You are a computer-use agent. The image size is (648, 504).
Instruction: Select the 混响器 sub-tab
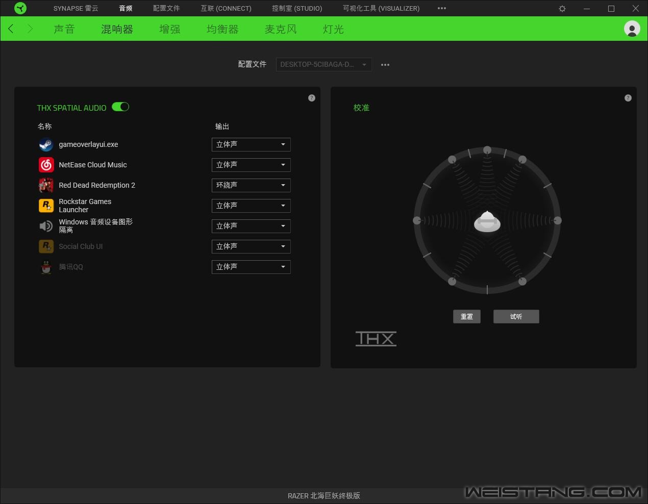pos(117,29)
